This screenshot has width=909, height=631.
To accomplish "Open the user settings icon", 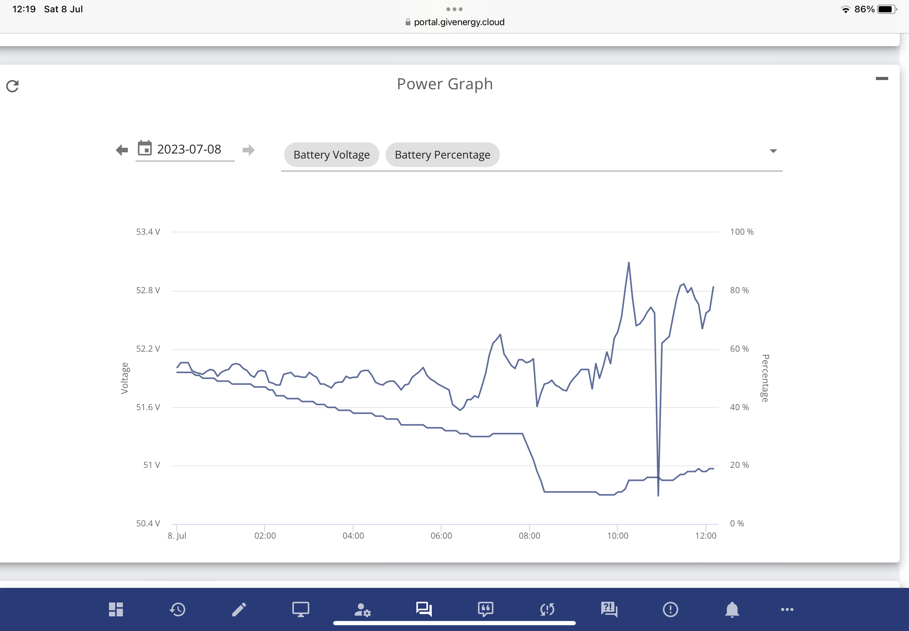I will 362,609.
